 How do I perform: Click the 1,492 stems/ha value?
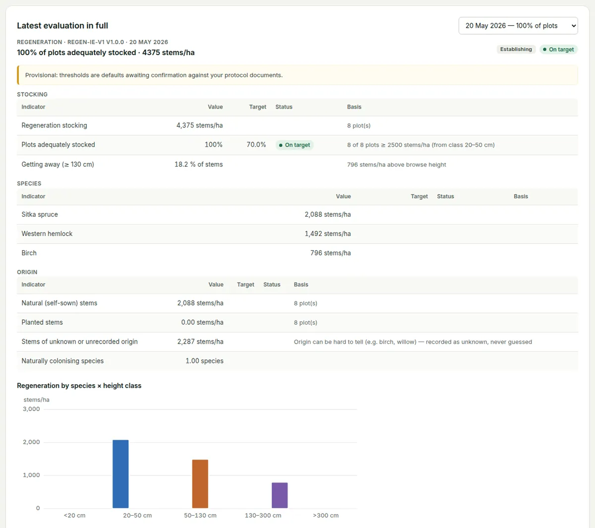tap(328, 234)
